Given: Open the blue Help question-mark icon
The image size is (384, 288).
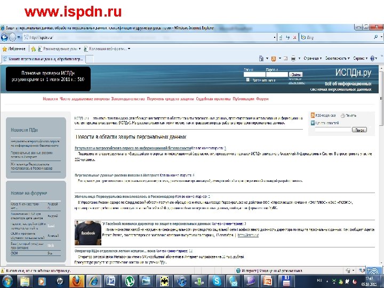Looking at the screenshot, I should [x=372, y=58].
